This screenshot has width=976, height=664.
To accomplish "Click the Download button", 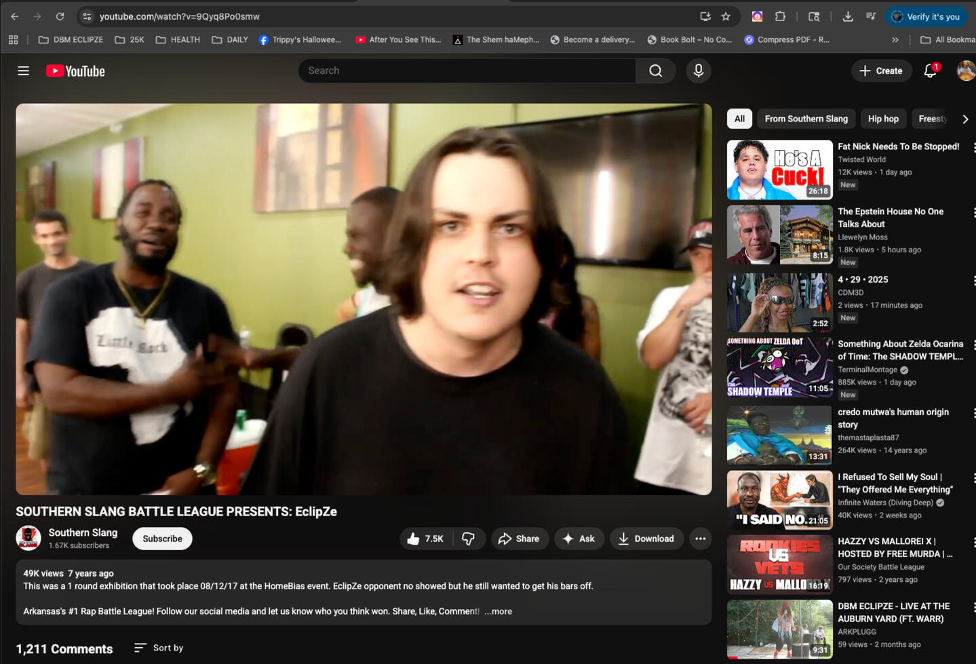I will coord(646,539).
